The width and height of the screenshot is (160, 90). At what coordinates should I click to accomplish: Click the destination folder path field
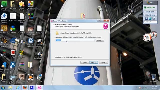pyautogui.click(x=75, y=40)
